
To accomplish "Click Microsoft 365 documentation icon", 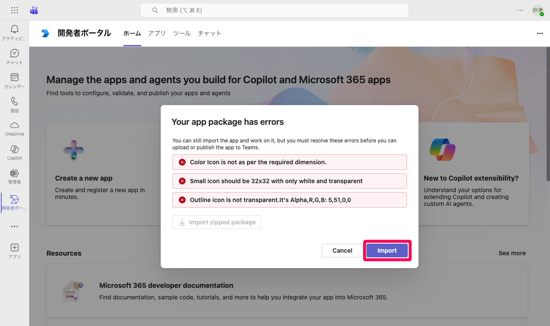I will coord(72,291).
